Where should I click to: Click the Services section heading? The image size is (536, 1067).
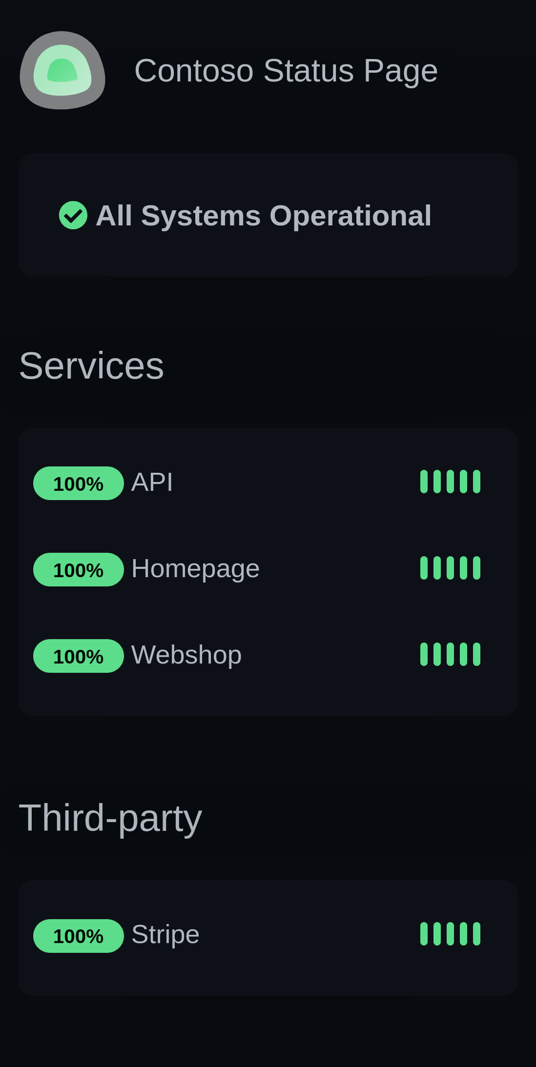point(92,366)
